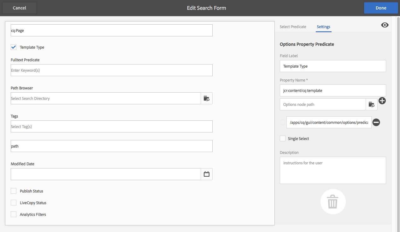
Task: Focus the Property Name field
Action: tap(333, 90)
